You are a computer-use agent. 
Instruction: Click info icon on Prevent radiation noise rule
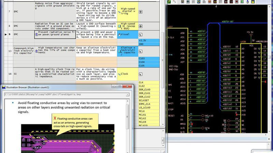pyautogui.click(x=37, y=34)
